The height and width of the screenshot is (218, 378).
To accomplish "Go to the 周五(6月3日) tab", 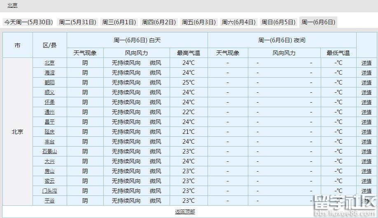I will coord(199,22).
